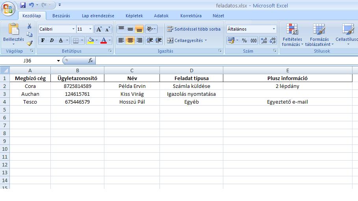Align cell content to the middle
This screenshot has width=358, height=201.
click(x=130, y=29)
